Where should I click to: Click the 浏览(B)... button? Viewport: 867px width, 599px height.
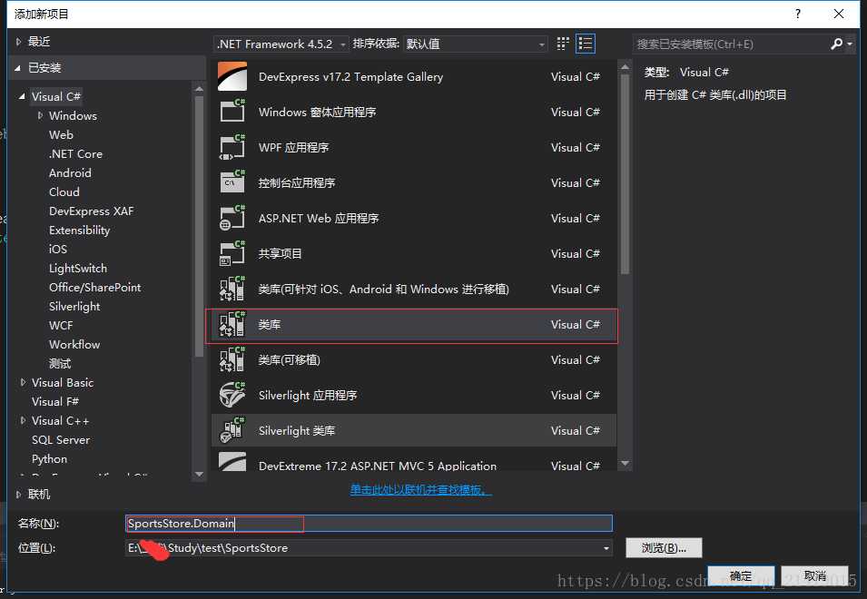(664, 547)
